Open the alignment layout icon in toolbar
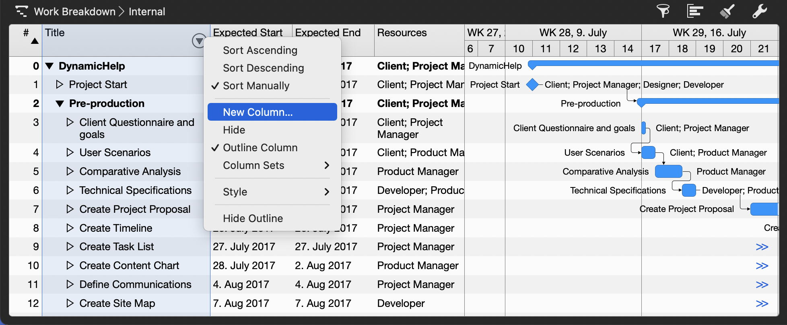 coord(695,11)
